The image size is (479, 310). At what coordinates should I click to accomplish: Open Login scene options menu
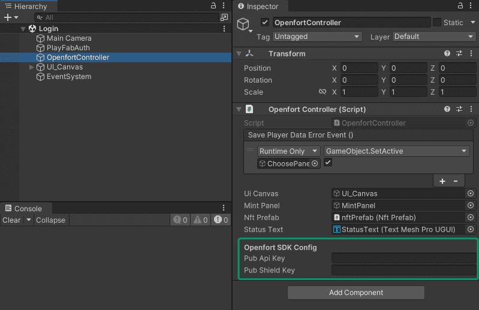click(x=224, y=29)
